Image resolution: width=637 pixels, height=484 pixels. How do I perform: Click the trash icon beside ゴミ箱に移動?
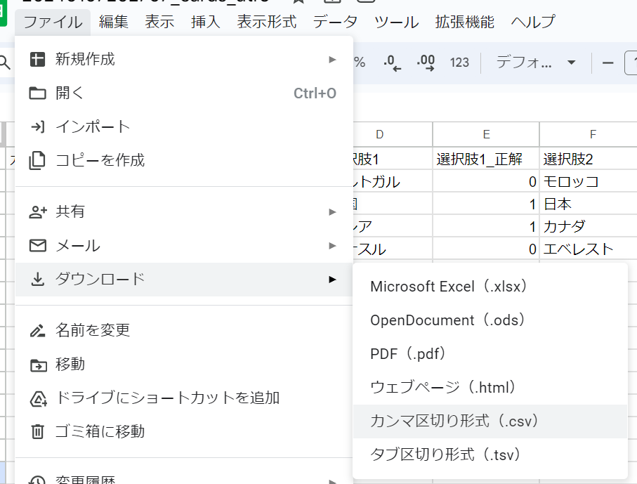[x=37, y=431]
